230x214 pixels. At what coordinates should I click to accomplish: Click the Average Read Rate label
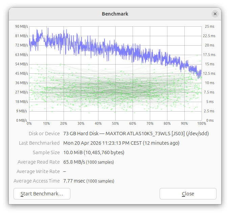(x=40, y=162)
